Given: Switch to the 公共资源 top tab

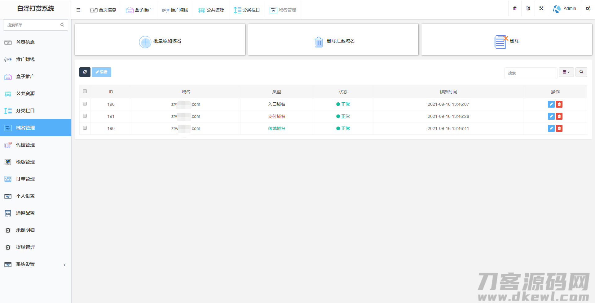Looking at the screenshot, I should tap(211, 10).
